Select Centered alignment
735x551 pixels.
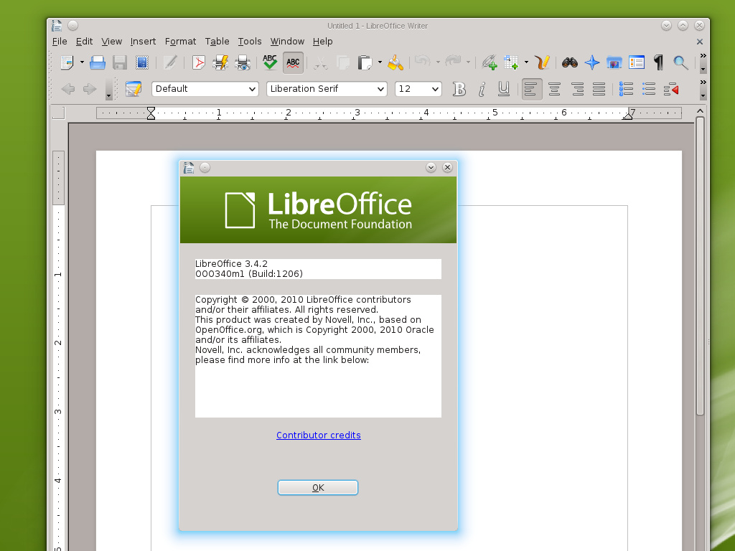click(555, 88)
